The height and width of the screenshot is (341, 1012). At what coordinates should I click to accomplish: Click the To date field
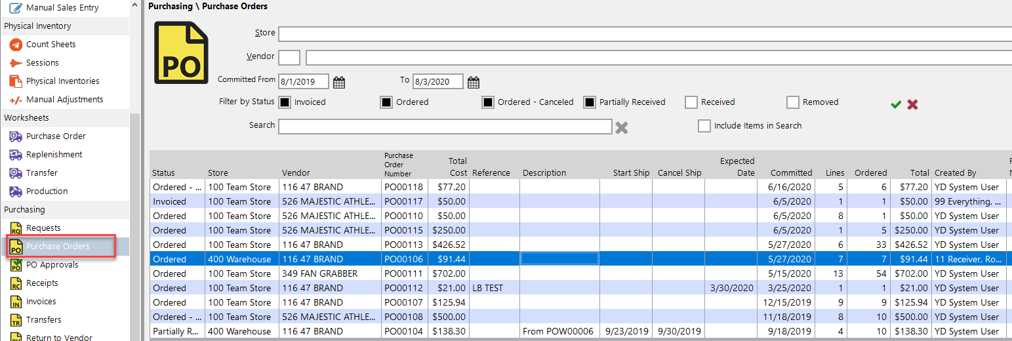point(438,82)
